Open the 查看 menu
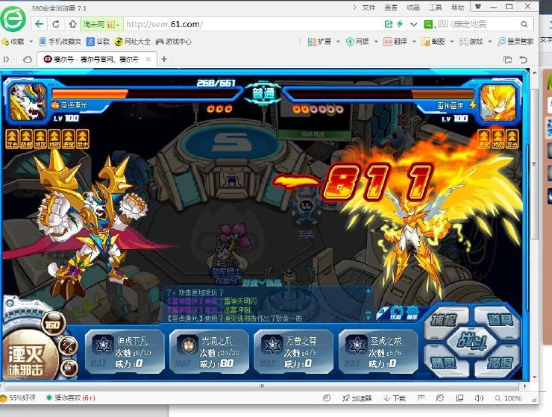 click(391, 7)
